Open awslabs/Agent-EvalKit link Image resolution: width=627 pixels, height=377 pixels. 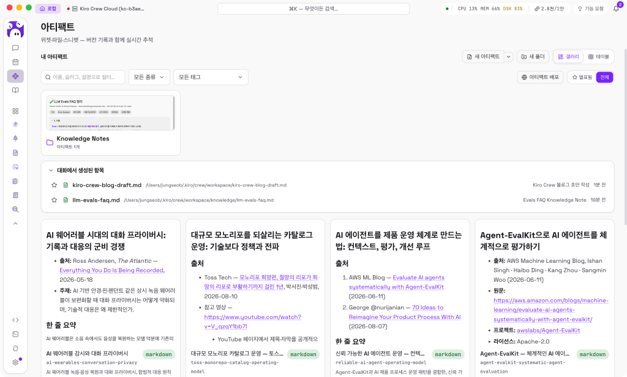coord(548,331)
